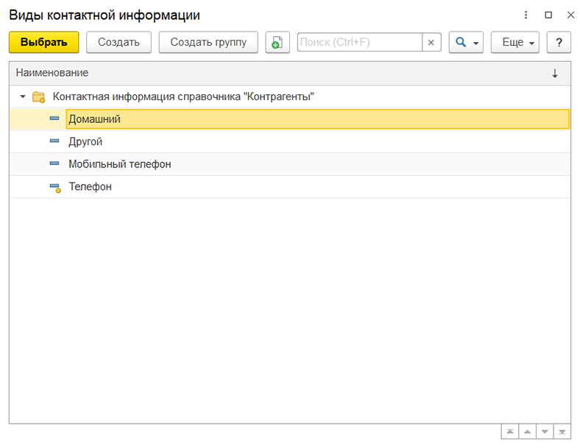Click the item icon next to Мобильный телефон
580x448 pixels.
pyautogui.click(x=54, y=164)
